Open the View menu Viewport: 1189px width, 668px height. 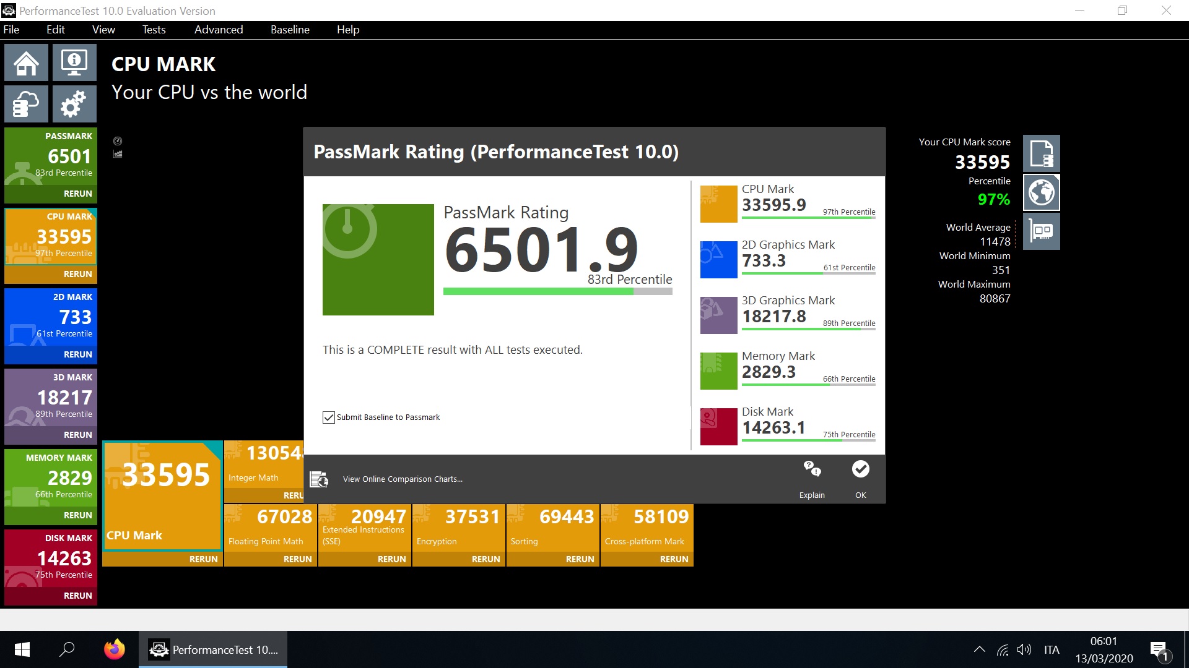click(103, 30)
